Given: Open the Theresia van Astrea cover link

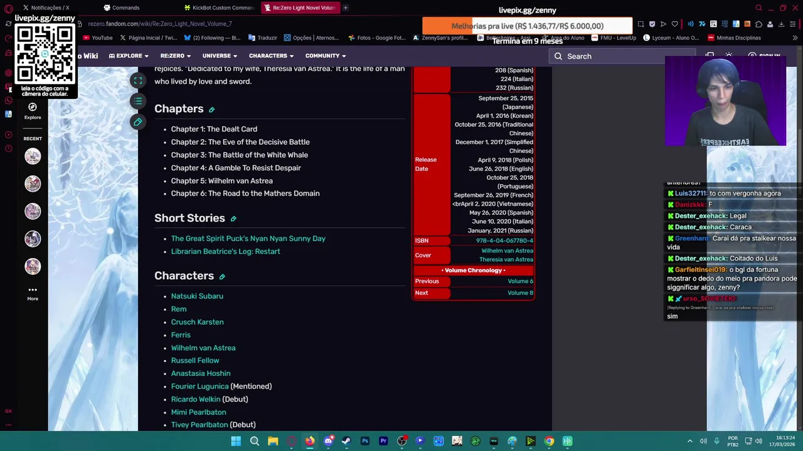Looking at the screenshot, I should (x=506, y=259).
